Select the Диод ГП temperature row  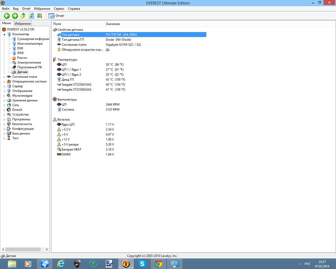point(132,80)
